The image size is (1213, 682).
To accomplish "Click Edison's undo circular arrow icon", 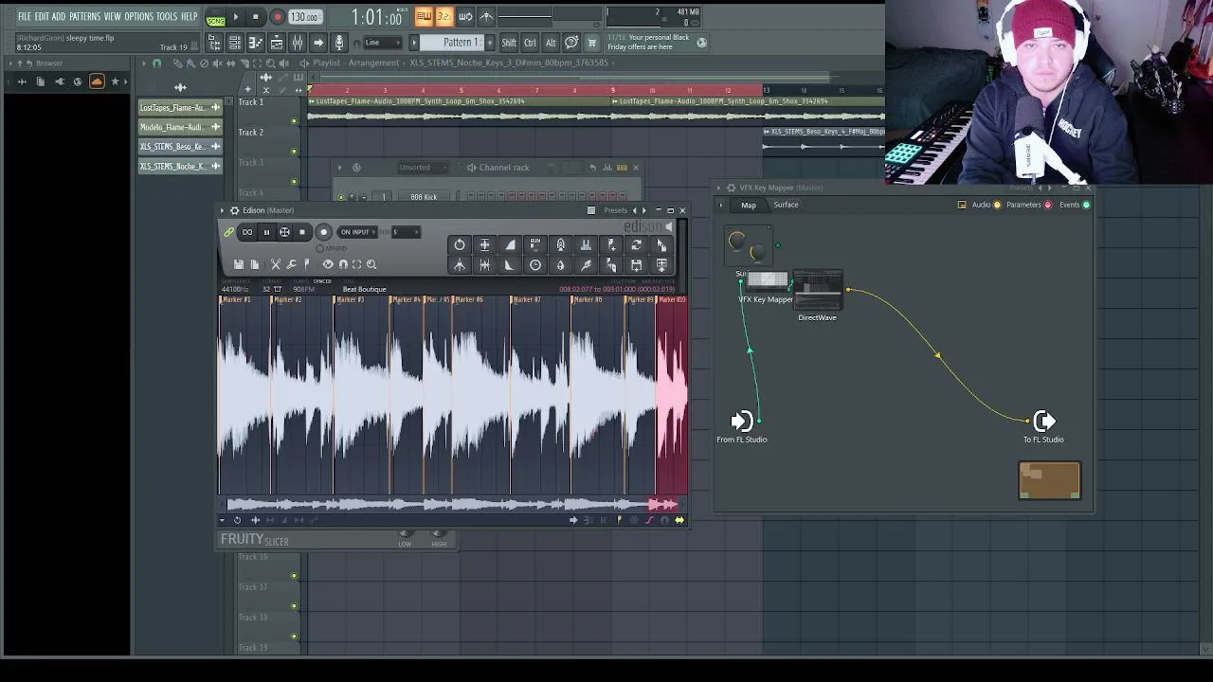I will [x=460, y=244].
